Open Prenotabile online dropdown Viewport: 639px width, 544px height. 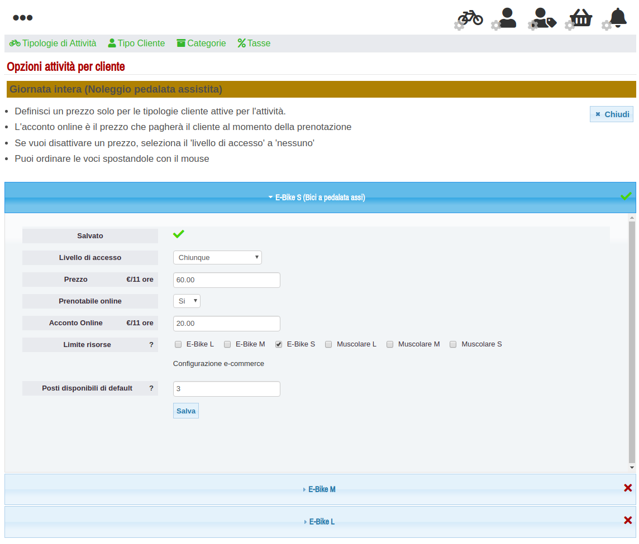tap(187, 301)
